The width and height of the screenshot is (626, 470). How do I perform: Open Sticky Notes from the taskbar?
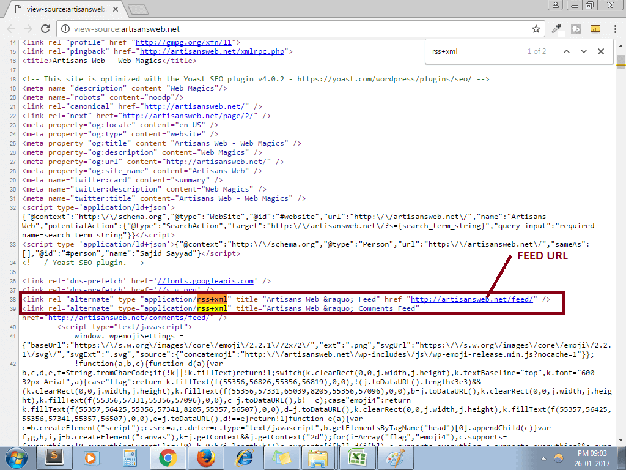(x=281, y=458)
